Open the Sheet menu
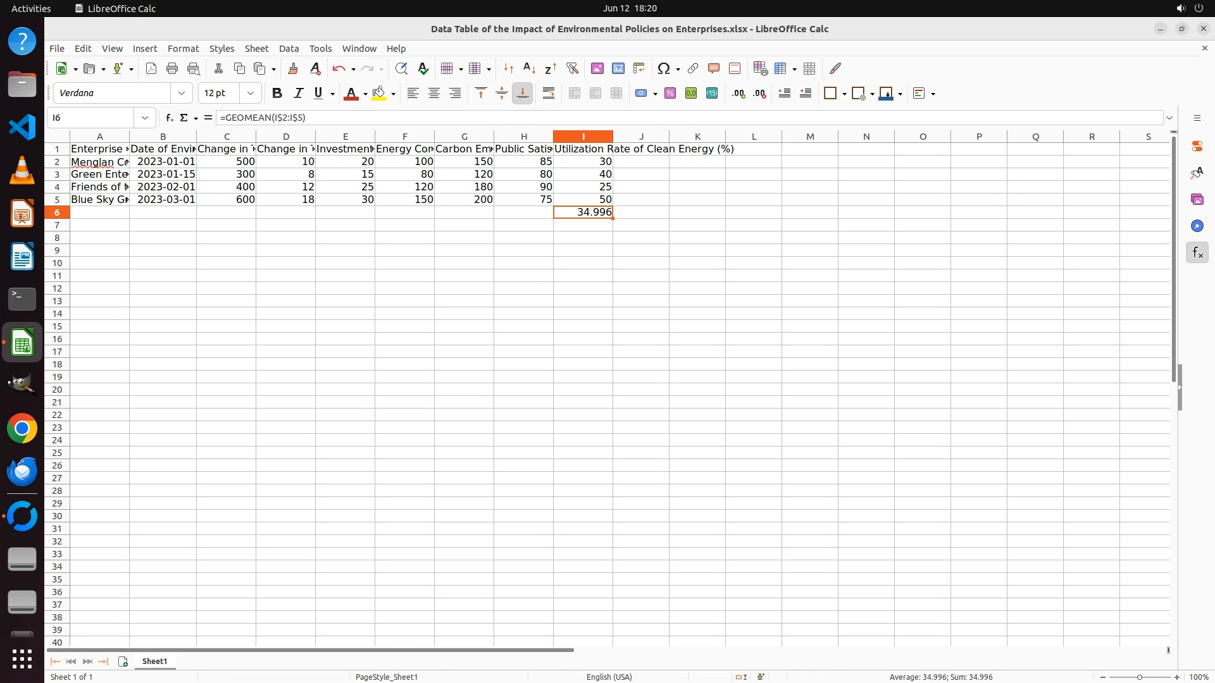 tap(256, 49)
